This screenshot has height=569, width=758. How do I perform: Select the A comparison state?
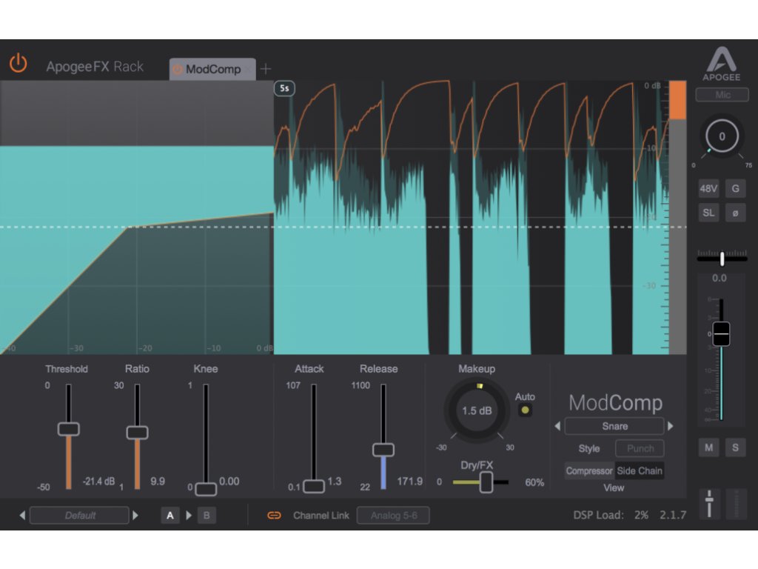click(x=170, y=516)
